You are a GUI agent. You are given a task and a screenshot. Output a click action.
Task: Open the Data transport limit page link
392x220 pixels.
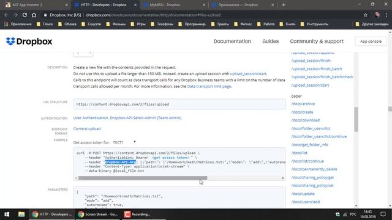pyautogui.click(x=209, y=86)
